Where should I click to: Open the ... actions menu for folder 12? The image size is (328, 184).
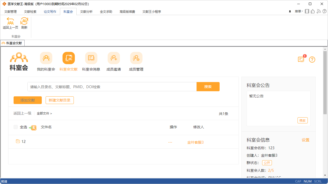click(170, 142)
